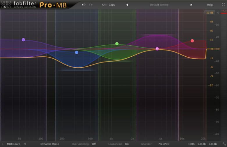Open the Default Setting preset menu

159,5
